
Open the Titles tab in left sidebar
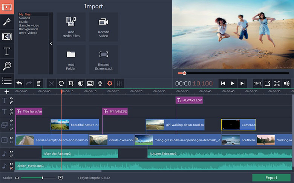click(x=7, y=51)
